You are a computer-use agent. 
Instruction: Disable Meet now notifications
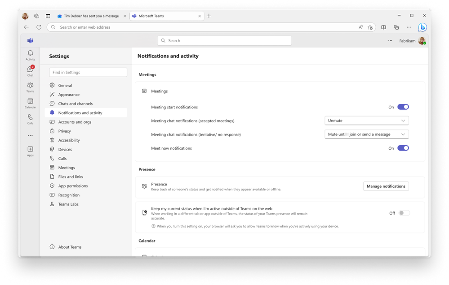coord(402,148)
